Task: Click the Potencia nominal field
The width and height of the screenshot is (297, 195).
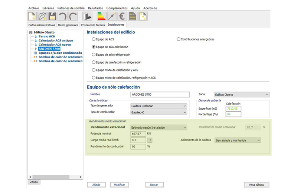Action: (138, 134)
